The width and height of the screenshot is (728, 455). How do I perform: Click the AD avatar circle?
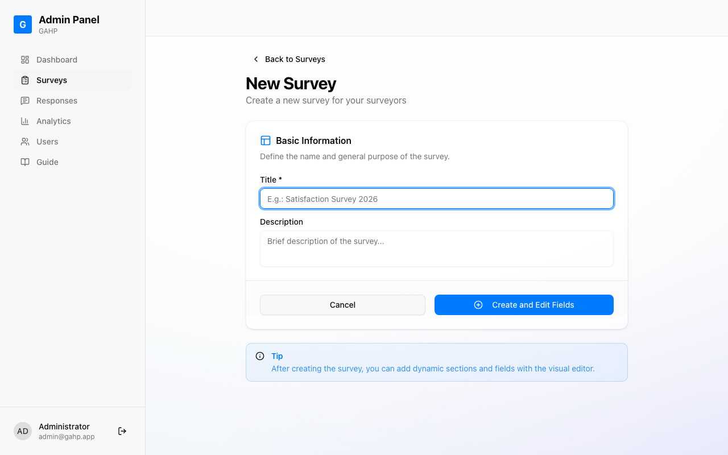23,431
